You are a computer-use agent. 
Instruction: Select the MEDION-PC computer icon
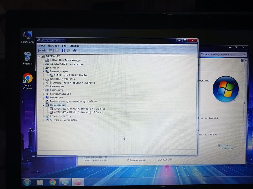click(43, 56)
